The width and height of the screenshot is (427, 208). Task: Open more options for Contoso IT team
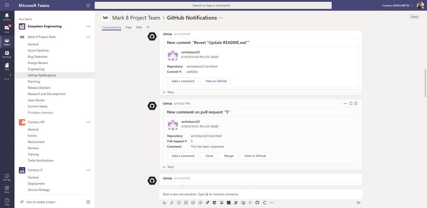[88, 170]
